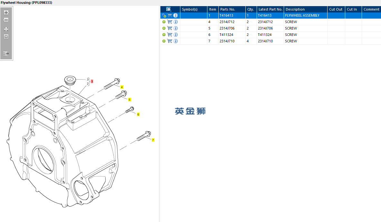Select the T411324 screw table row

point(245,35)
